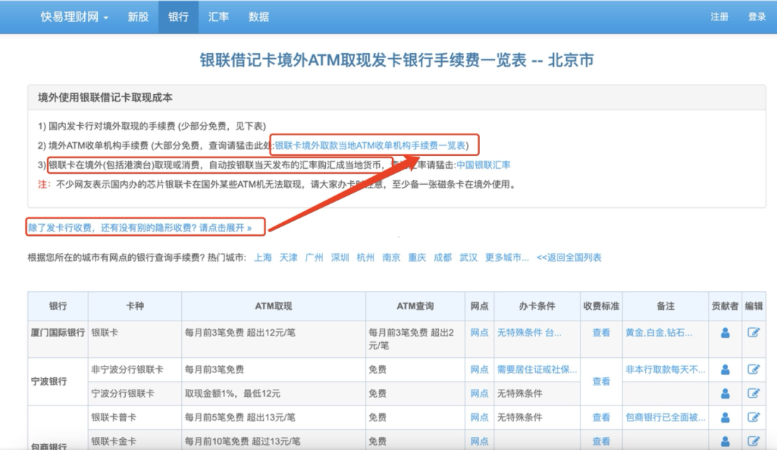Click edit icon in 银联卡普卡 row
This screenshot has height=450, width=777.
pyautogui.click(x=753, y=418)
